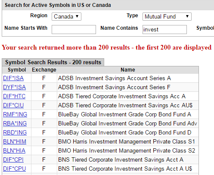
Task: Expand the Type dropdown set to Mutual Fund
Action: pyautogui.click(x=167, y=17)
